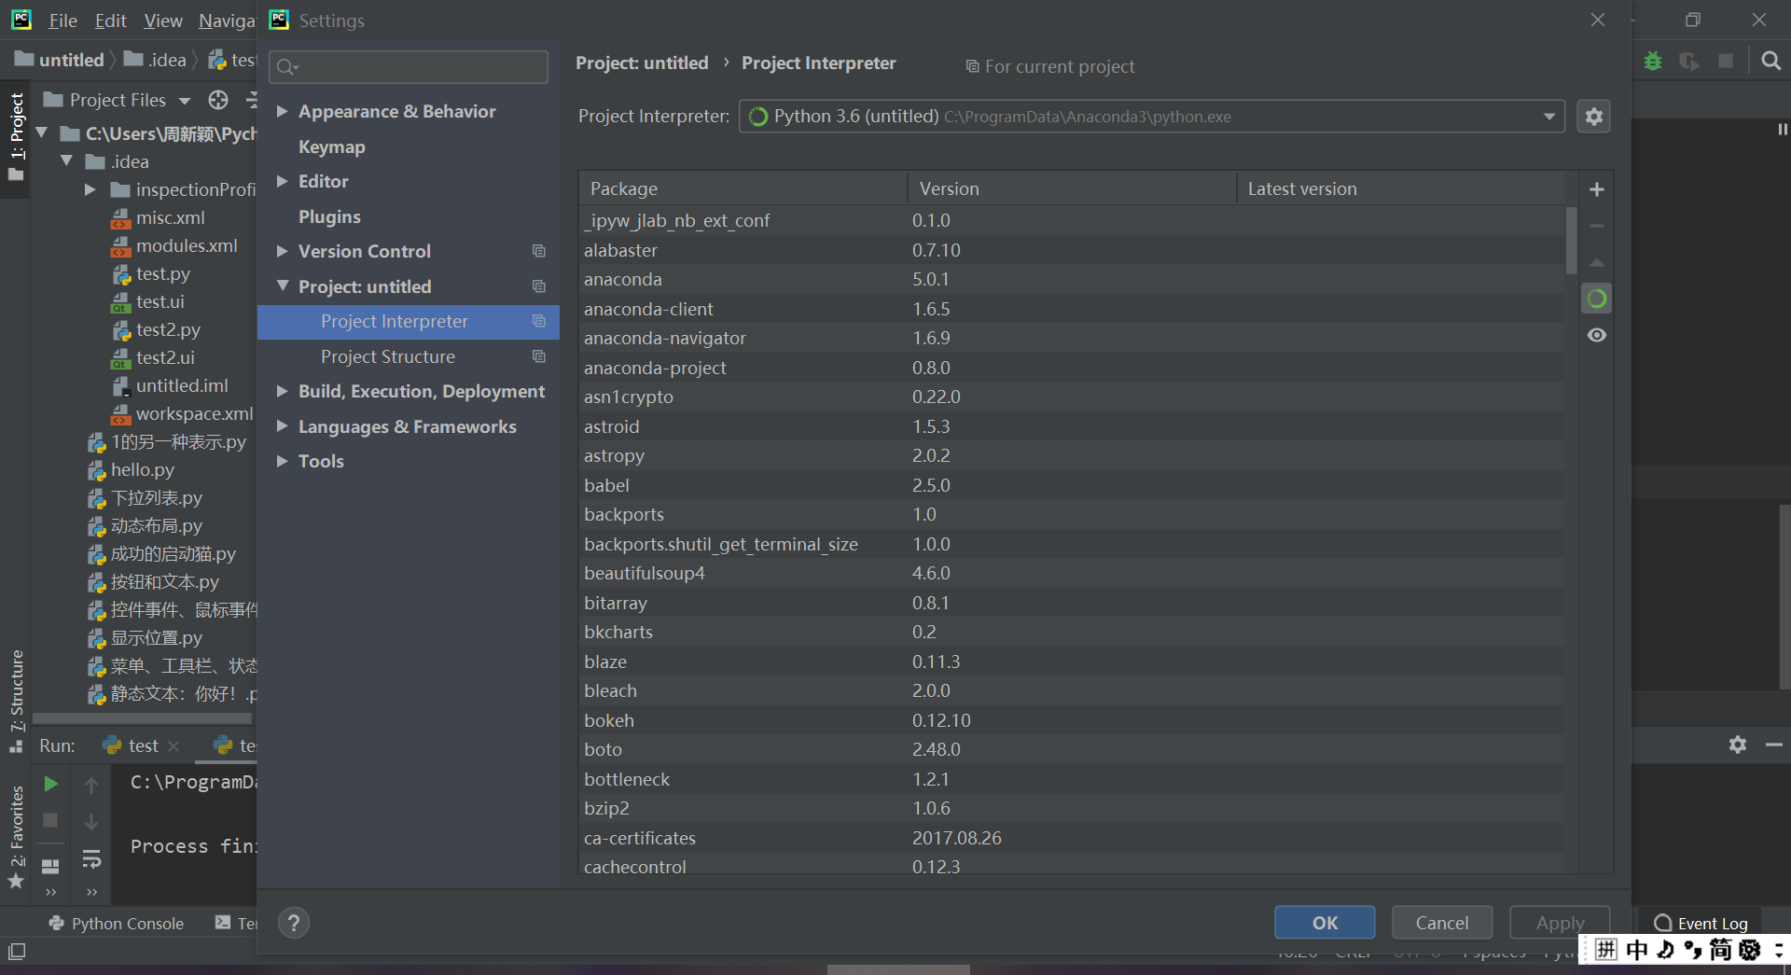Expand Build, Execution, Deployment section

pos(282,391)
